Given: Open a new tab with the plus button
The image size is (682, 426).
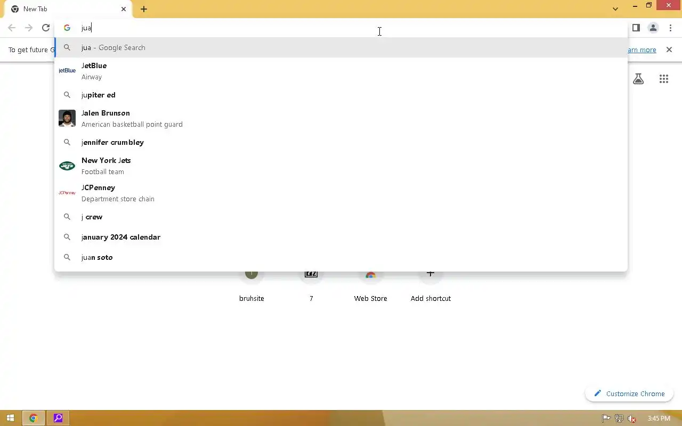Looking at the screenshot, I should click(144, 9).
